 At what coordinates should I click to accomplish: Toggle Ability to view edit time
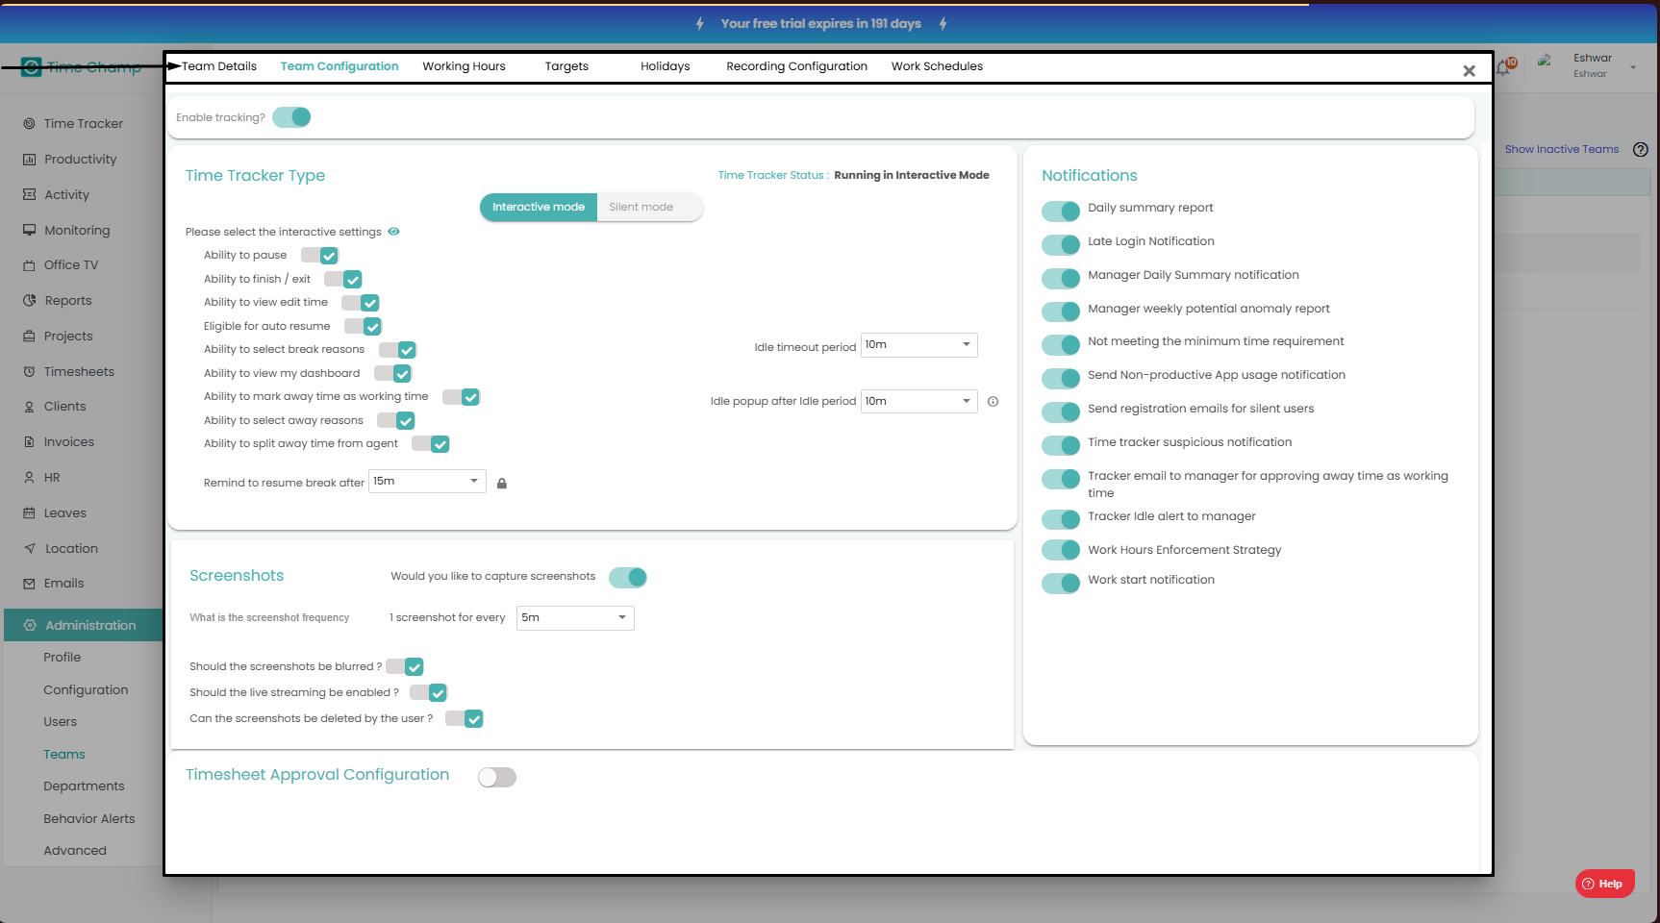(360, 303)
